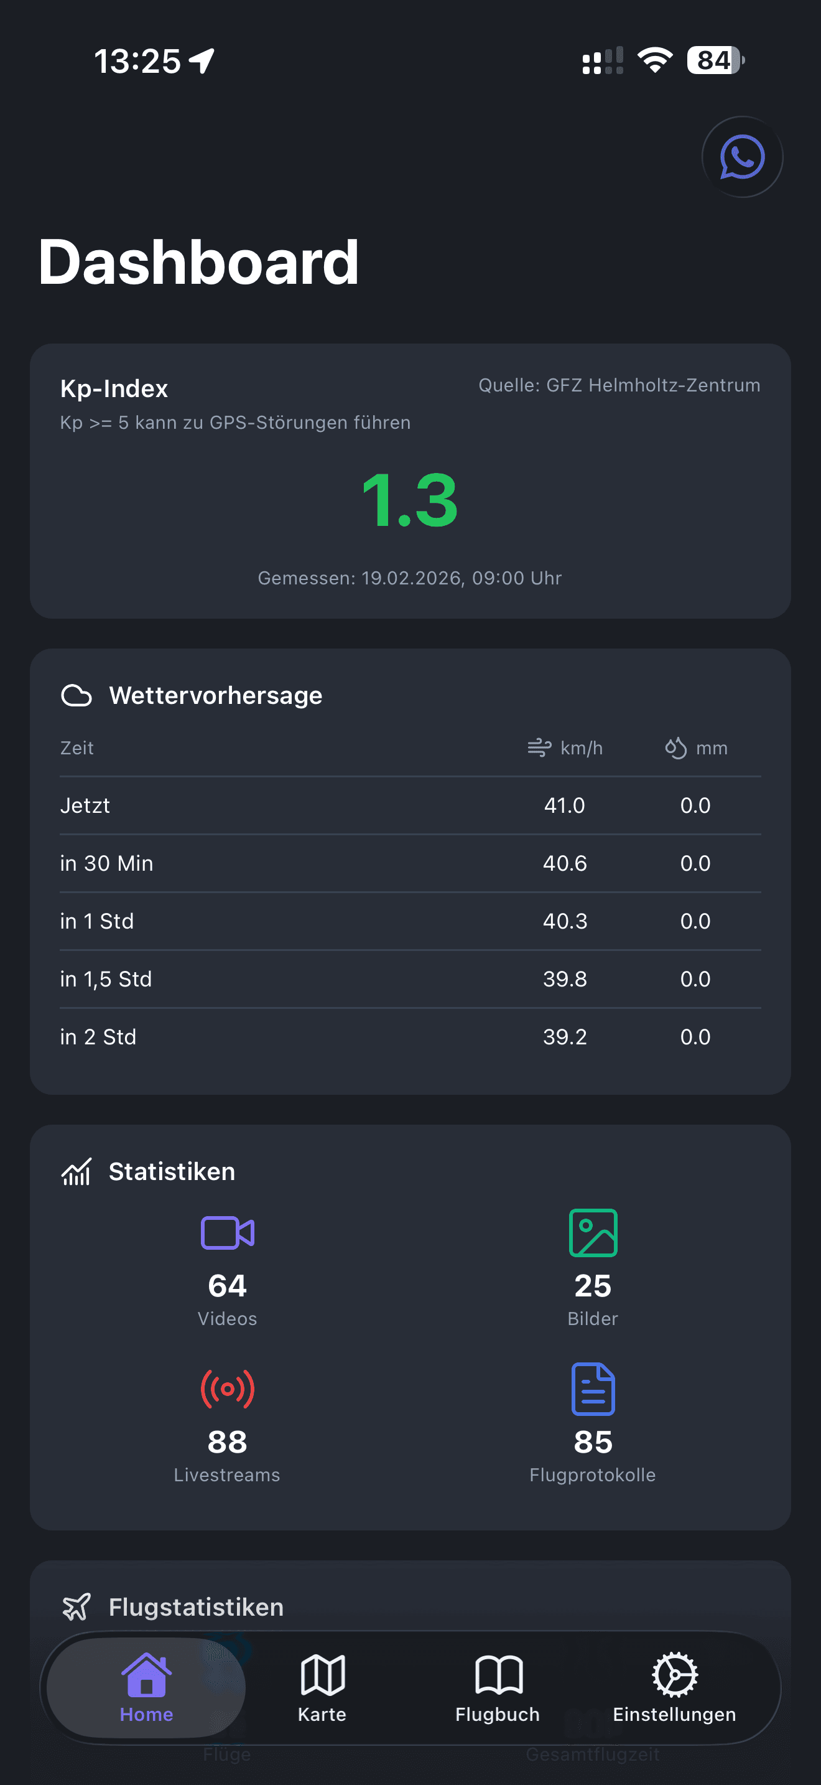Image resolution: width=821 pixels, height=1785 pixels.
Task: Tap the purple Videos camera icon
Action: (x=227, y=1233)
